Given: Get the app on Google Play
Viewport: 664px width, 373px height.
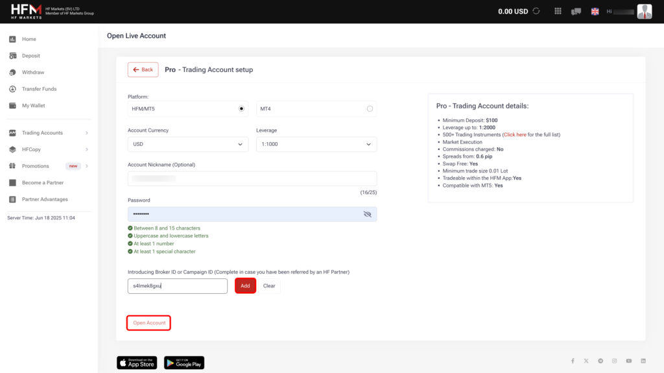Looking at the screenshot, I should coord(184,363).
